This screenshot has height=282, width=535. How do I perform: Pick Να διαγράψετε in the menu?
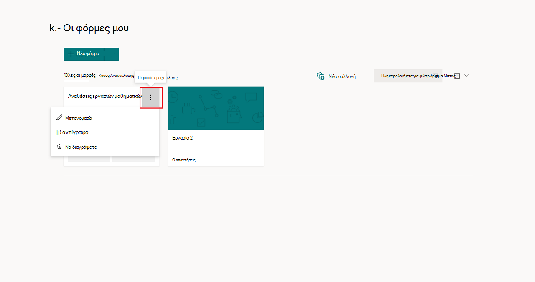(105, 147)
